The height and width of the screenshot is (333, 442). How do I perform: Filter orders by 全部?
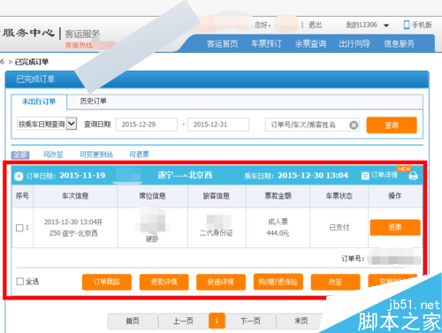point(20,155)
